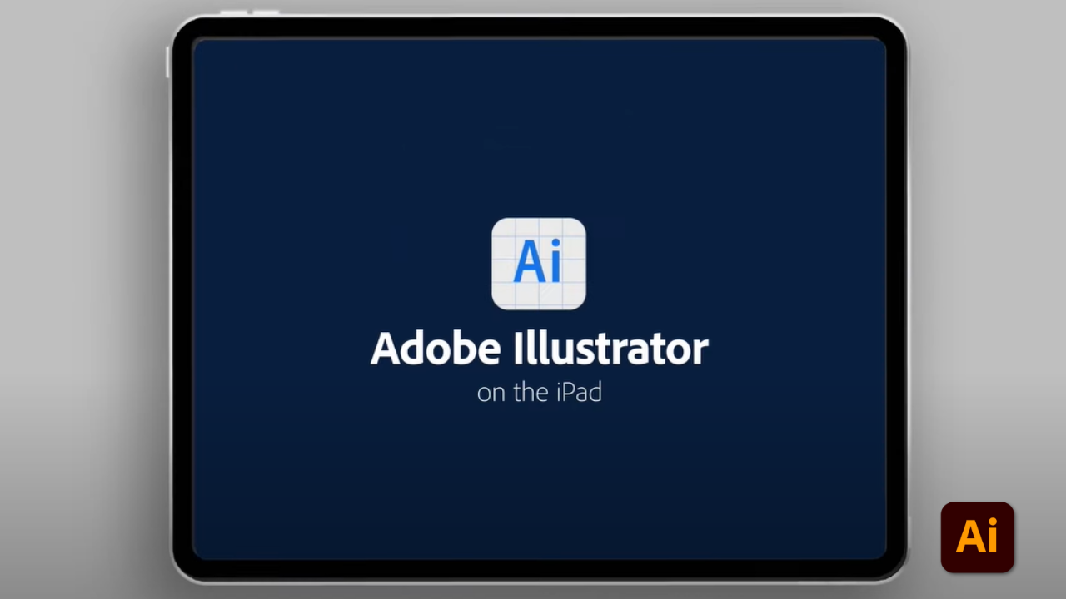Tap the subtitle area to expand platform info

(539, 392)
